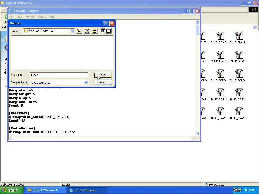Click the system tray icons

tap(238, 190)
